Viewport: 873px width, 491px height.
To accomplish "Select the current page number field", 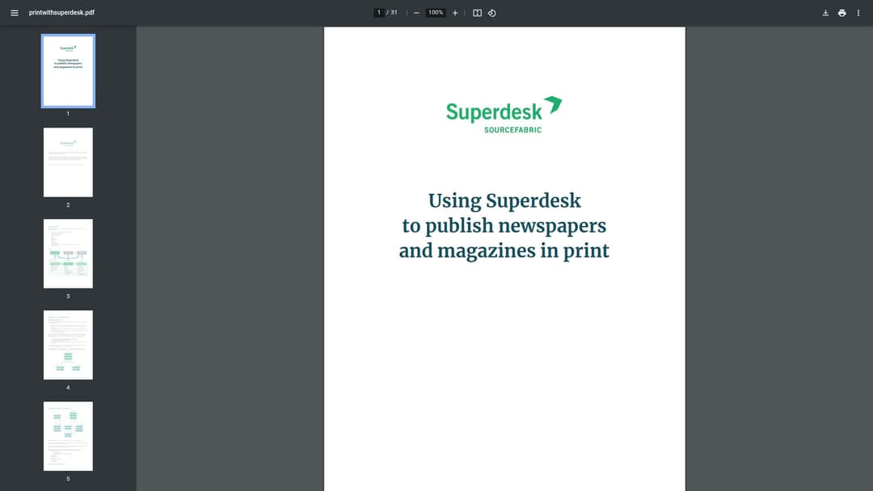I will [x=379, y=13].
